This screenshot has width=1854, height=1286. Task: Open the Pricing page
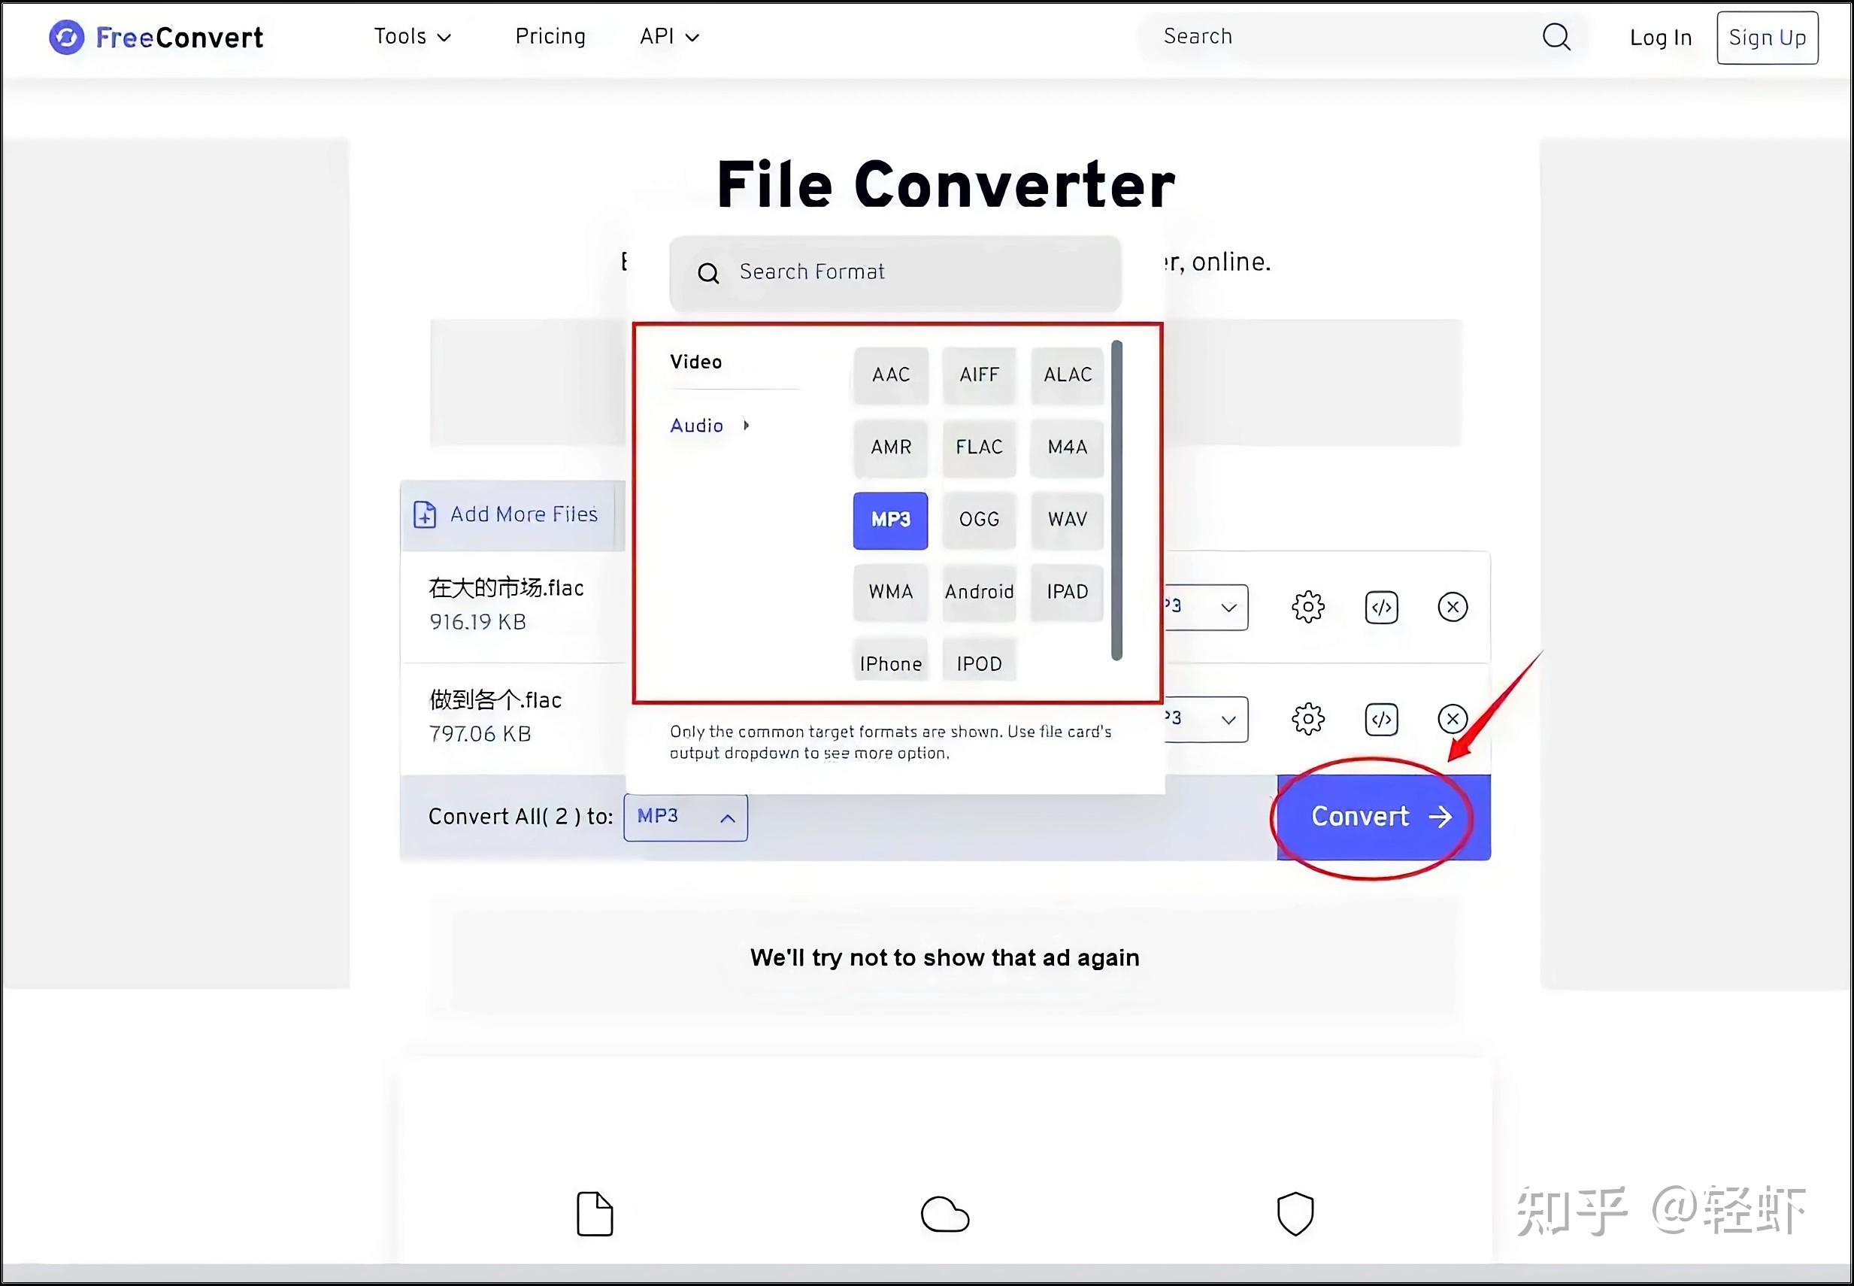point(550,37)
